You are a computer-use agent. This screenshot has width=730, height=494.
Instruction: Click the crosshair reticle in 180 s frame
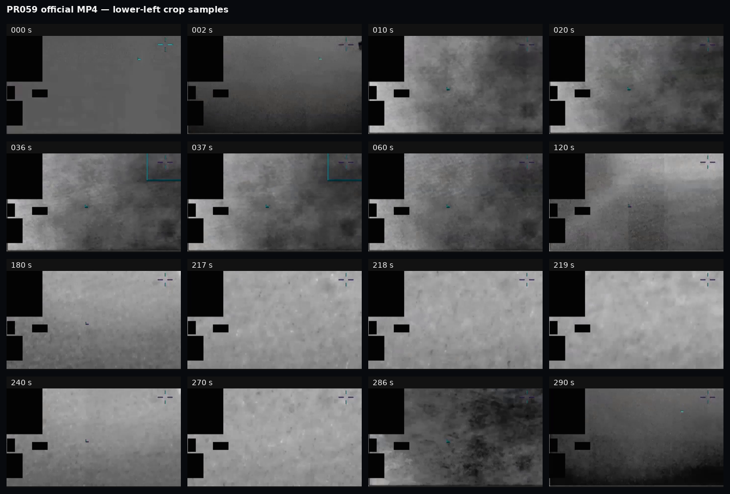165,280
